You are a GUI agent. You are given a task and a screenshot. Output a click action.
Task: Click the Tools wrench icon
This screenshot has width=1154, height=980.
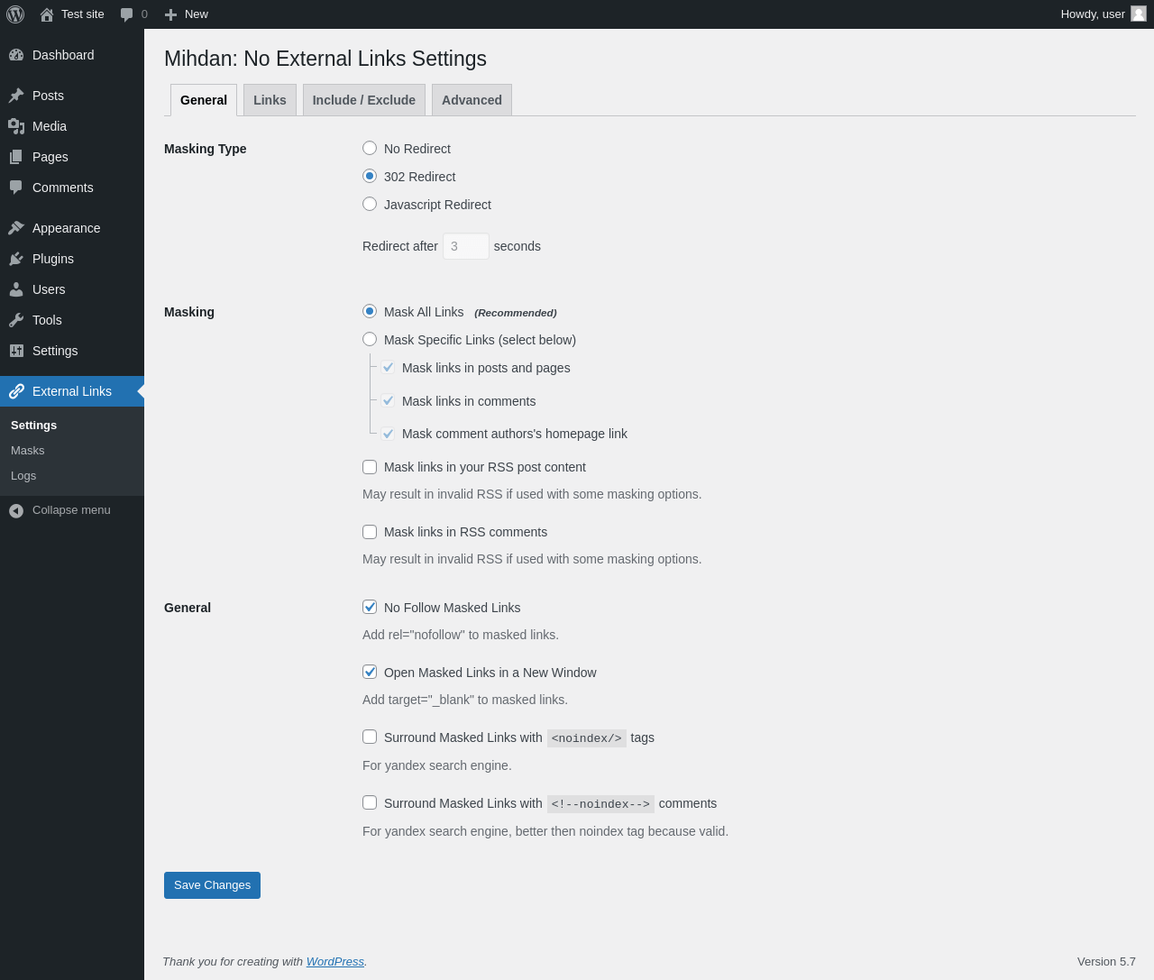pyautogui.click(x=16, y=320)
